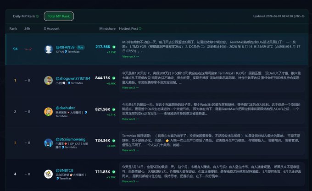This screenshot has height=191, width=312.
Task: Click the @XIFAN59 hottest post text
Action: coord(211,46)
